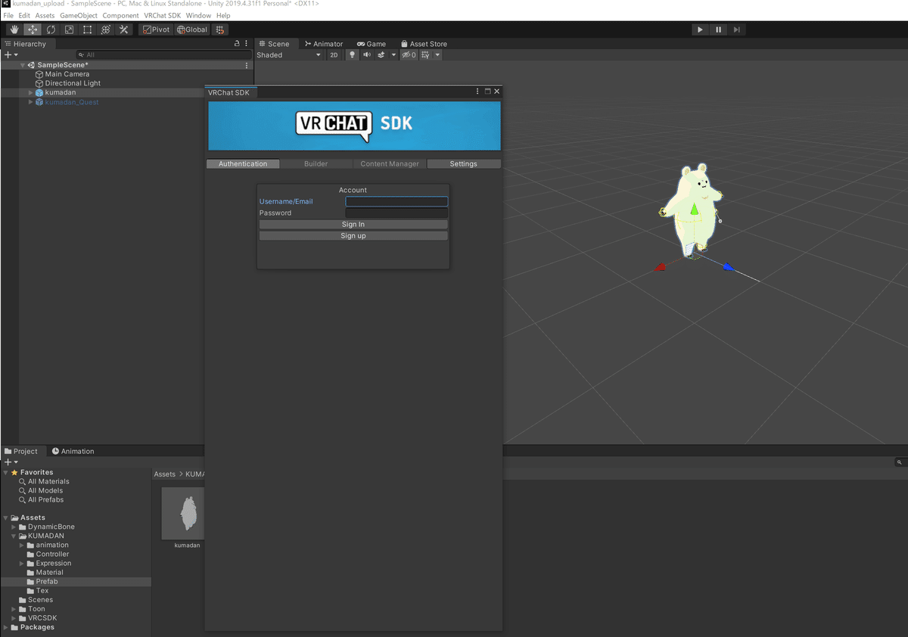Open the GameObject menu

(79, 15)
